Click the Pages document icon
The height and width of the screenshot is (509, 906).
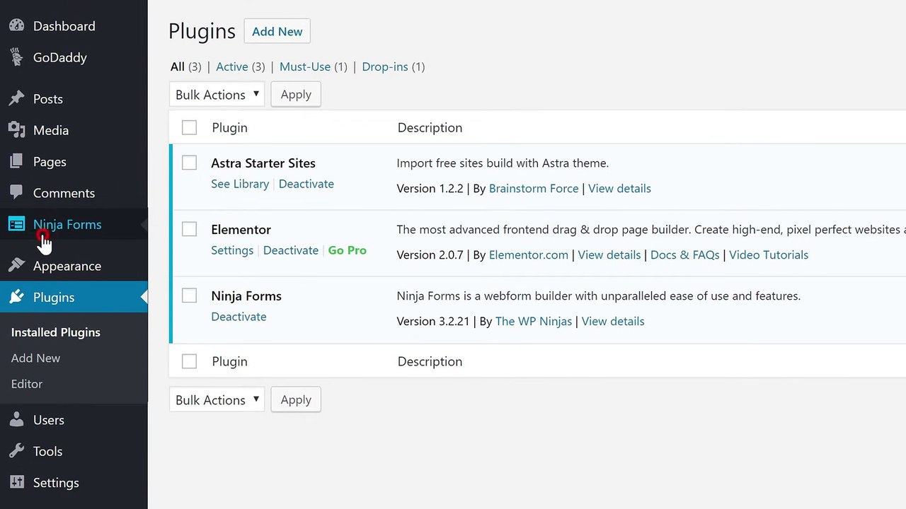point(16,162)
